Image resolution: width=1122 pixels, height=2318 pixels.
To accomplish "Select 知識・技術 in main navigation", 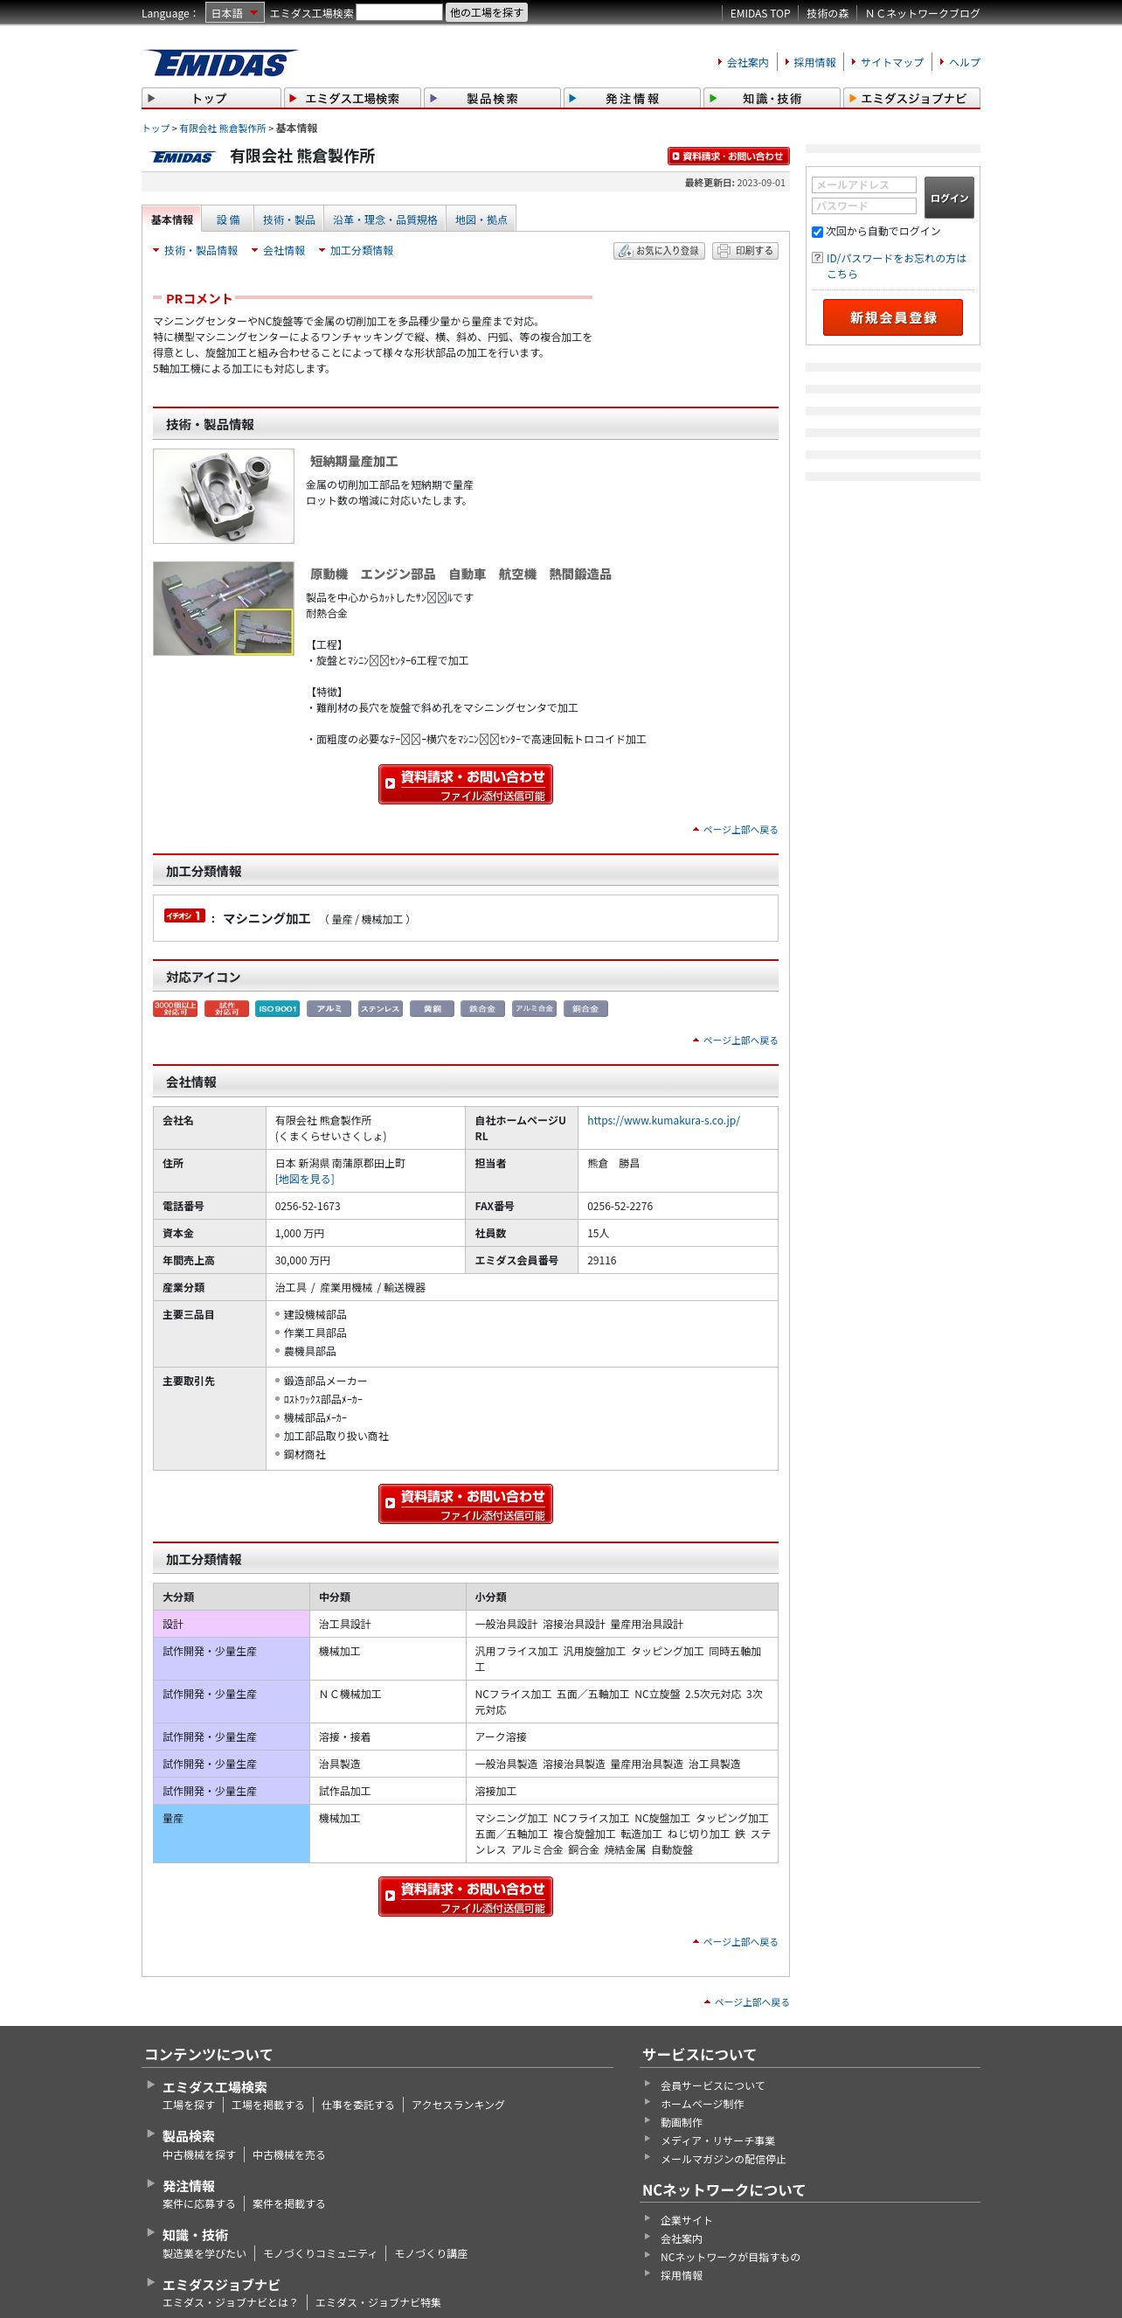I will 772,98.
